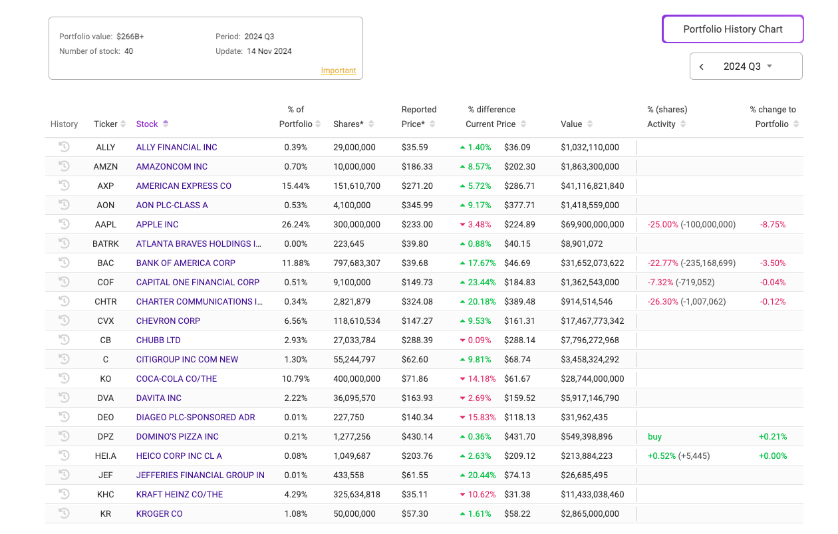
Task: Open the 2024 Q3 period dropdown
Action: tap(748, 67)
